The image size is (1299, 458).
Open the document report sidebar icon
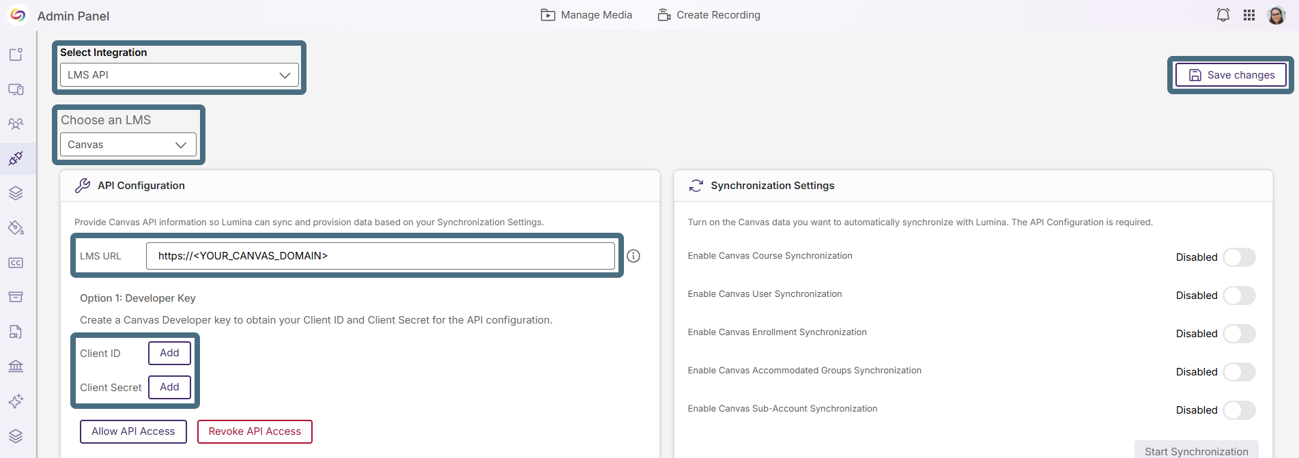click(16, 332)
